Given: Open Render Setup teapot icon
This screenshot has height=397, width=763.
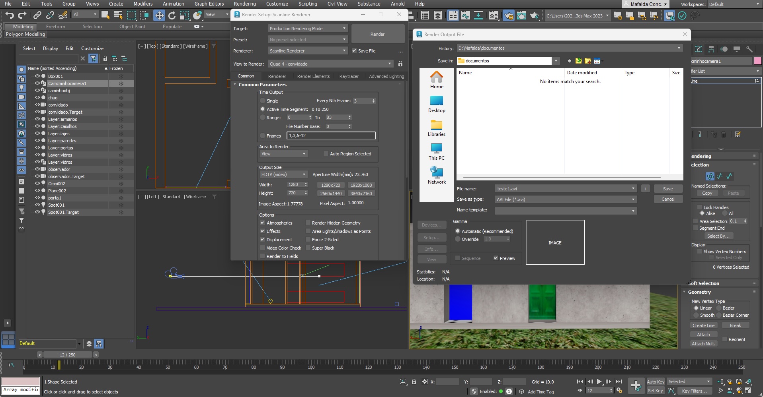Looking at the screenshot, I should point(508,15).
